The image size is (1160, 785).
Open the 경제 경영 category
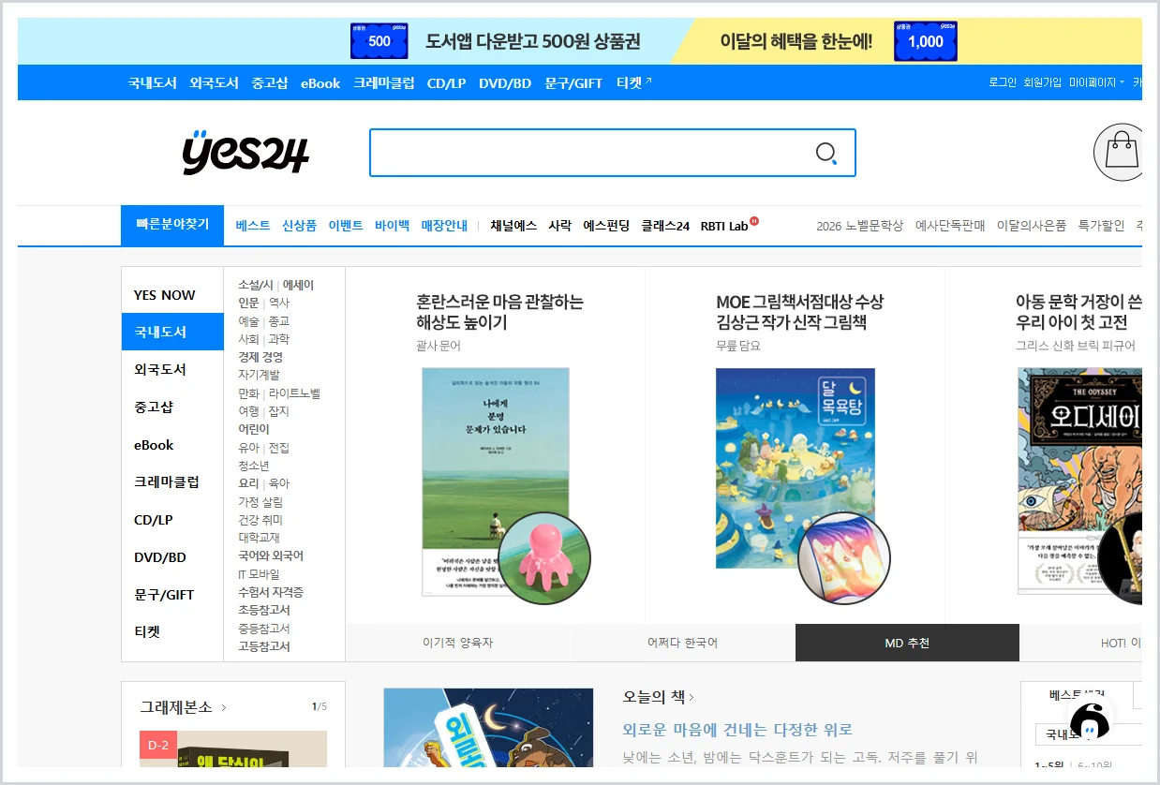(260, 357)
